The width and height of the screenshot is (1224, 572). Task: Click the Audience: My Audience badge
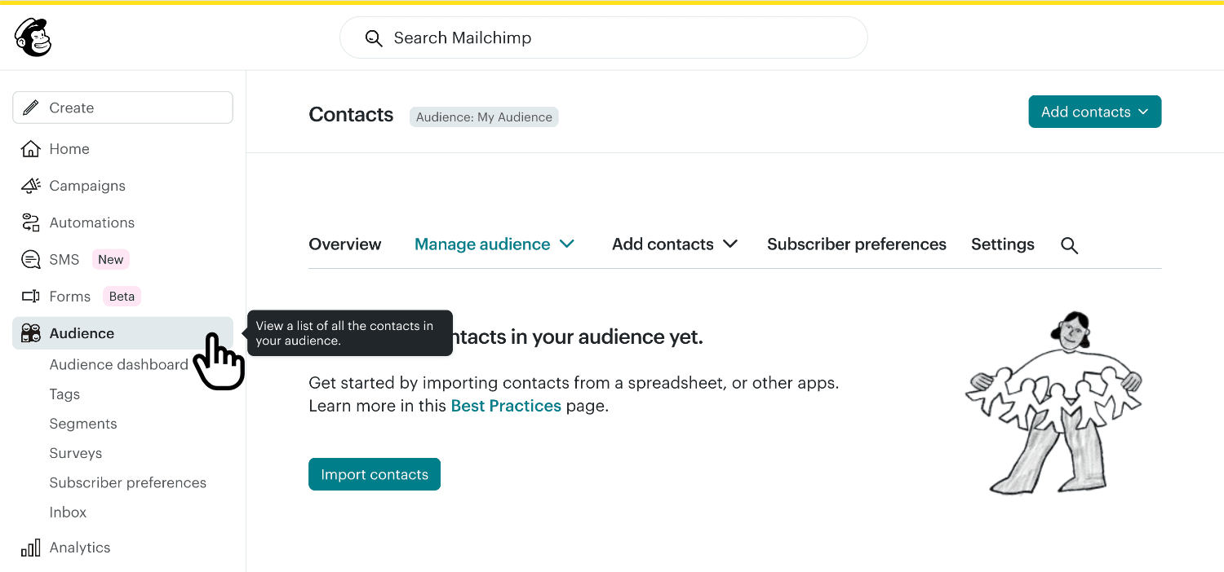[x=484, y=117]
